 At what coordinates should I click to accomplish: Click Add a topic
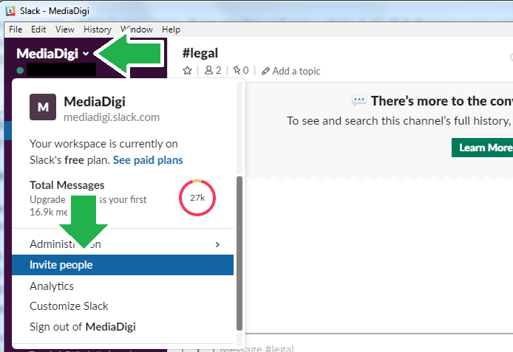click(x=291, y=71)
